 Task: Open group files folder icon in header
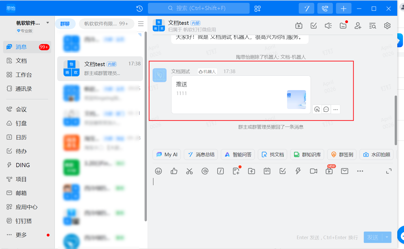tap(343, 26)
